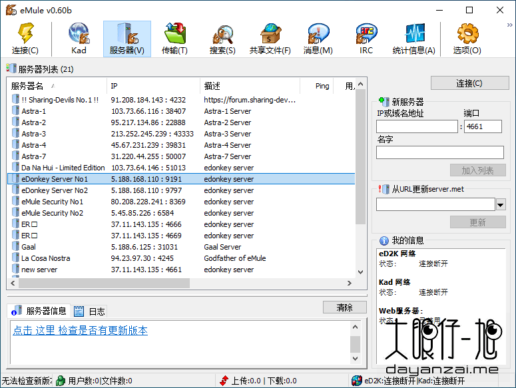
Task: Sort by server name column header
Action: coord(57,86)
